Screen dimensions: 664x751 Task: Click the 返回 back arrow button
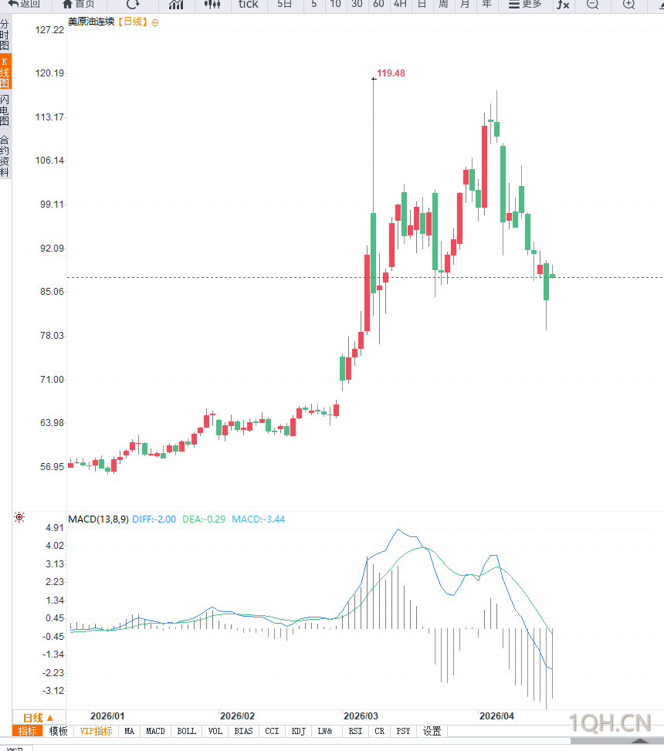click(x=24, y=4)
